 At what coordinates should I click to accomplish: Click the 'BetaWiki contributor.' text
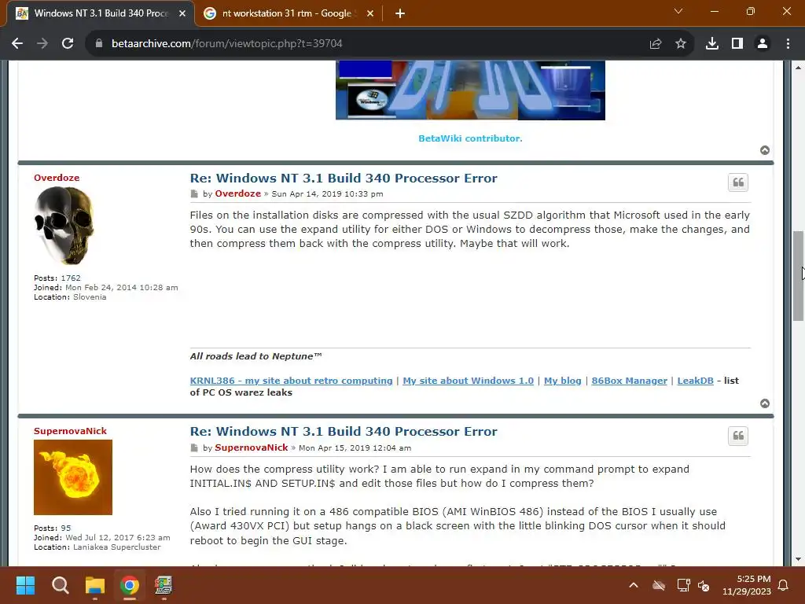tap(470, 138)
